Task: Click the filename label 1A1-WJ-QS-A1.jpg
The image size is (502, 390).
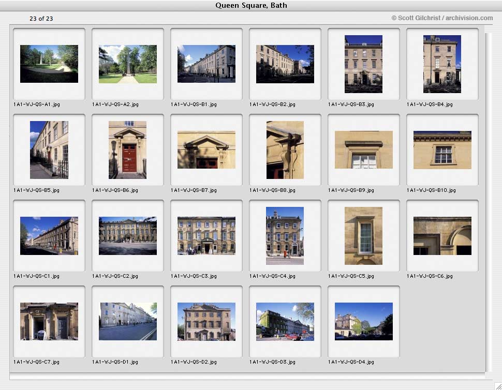Action: point(37,104)
